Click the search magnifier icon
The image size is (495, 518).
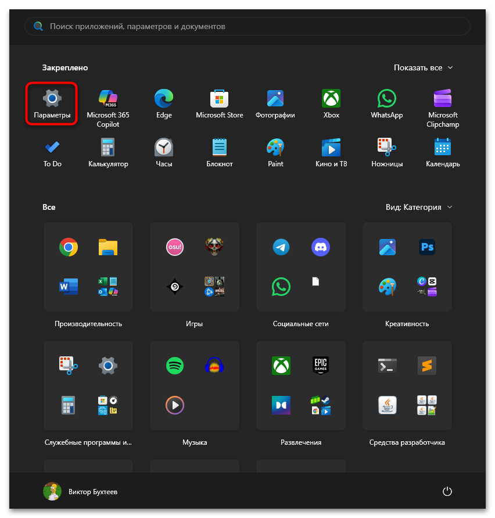pyautogui.click(x=38, y=26)
